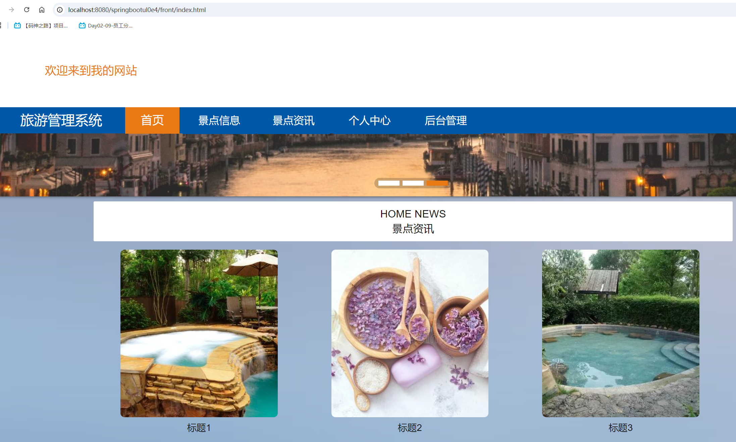Viewport: 736px width, 442px height.
Task: Open the site information icon in address bar
Action: pos(59,10)
